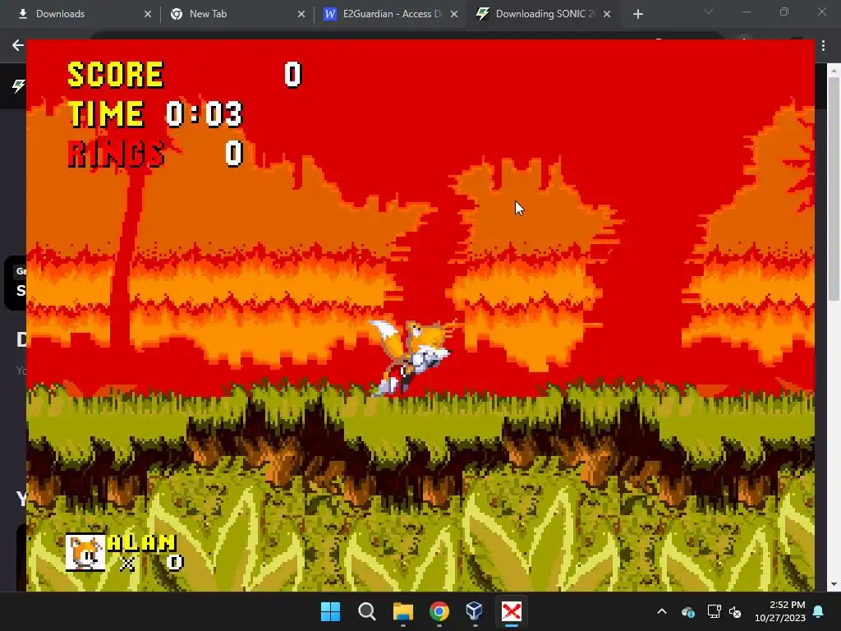Open the tab search dropdown arrow
This screenshot has height=631, width=841.
tap(709, 12)
